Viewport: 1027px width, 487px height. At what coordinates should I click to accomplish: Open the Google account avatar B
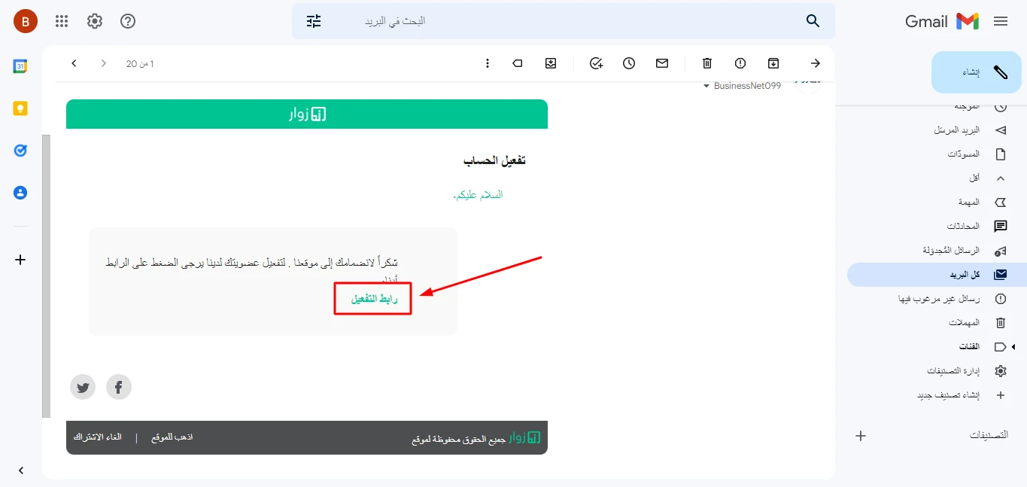click(x=26, y=21)
